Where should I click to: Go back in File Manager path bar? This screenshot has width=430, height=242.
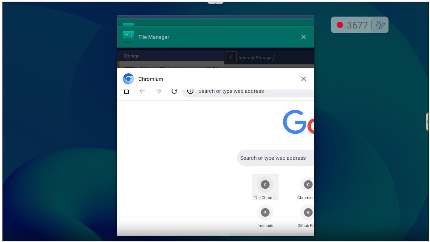point(231,58)
